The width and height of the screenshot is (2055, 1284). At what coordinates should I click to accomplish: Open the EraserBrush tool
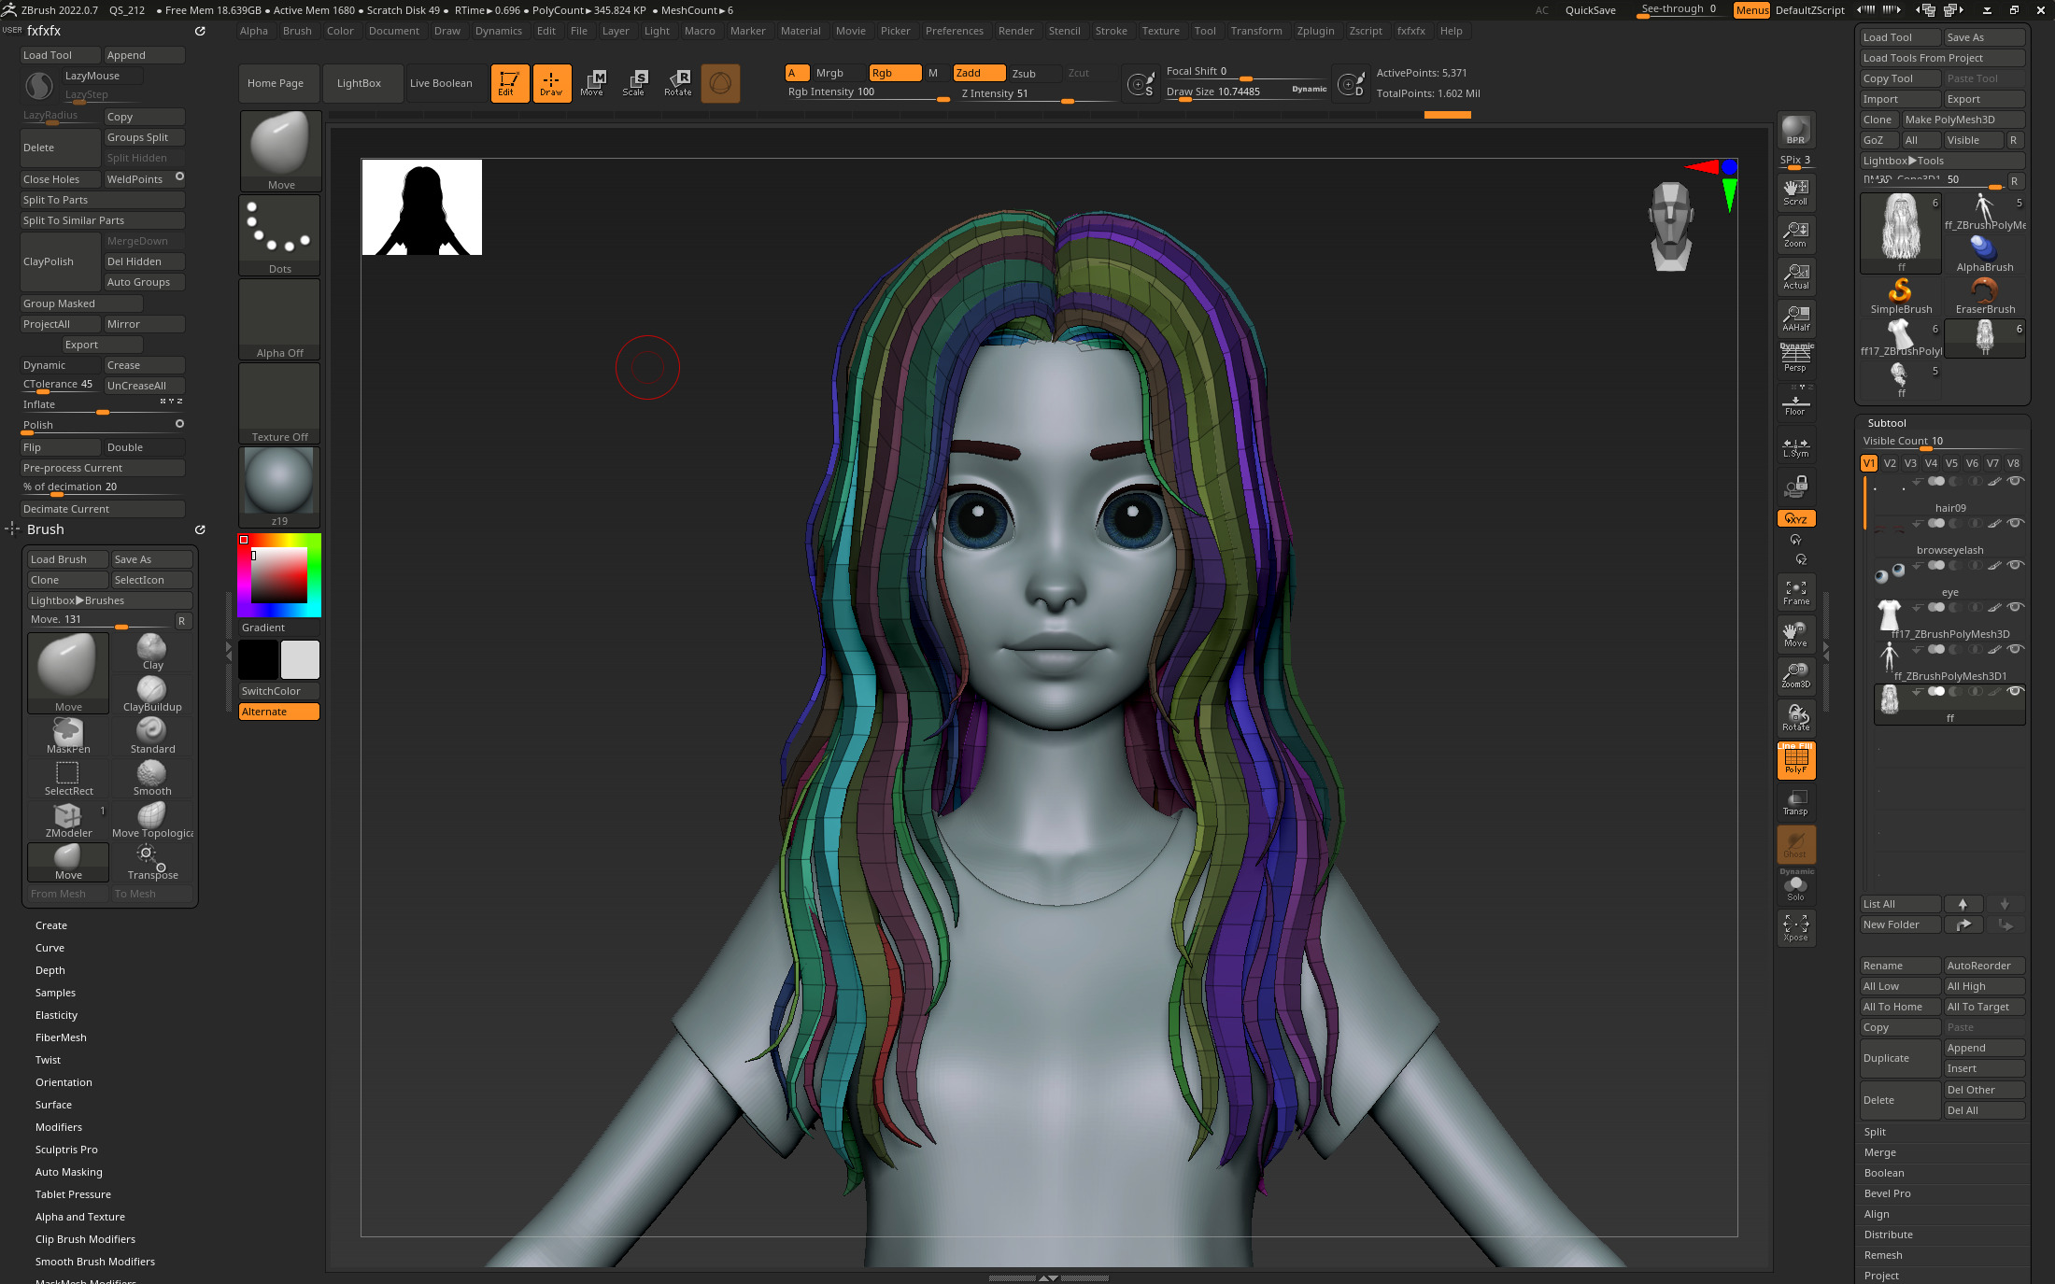1985,297
